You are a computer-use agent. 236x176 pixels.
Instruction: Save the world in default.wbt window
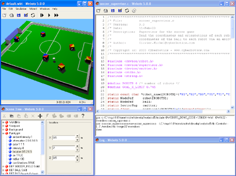coord(19,15)
